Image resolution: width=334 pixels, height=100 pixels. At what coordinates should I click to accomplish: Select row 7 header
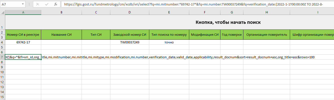(x=2, y=57)
